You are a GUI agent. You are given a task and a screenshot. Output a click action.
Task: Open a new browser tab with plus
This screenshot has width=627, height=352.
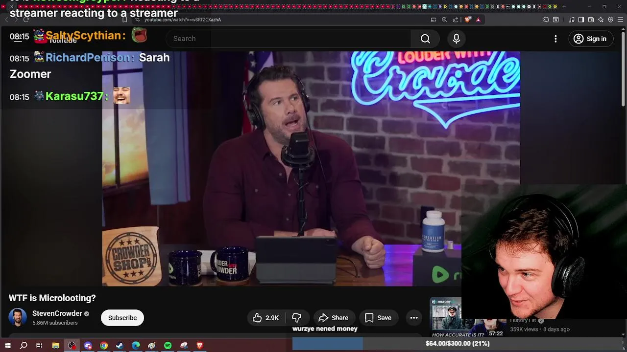[564, 6]
